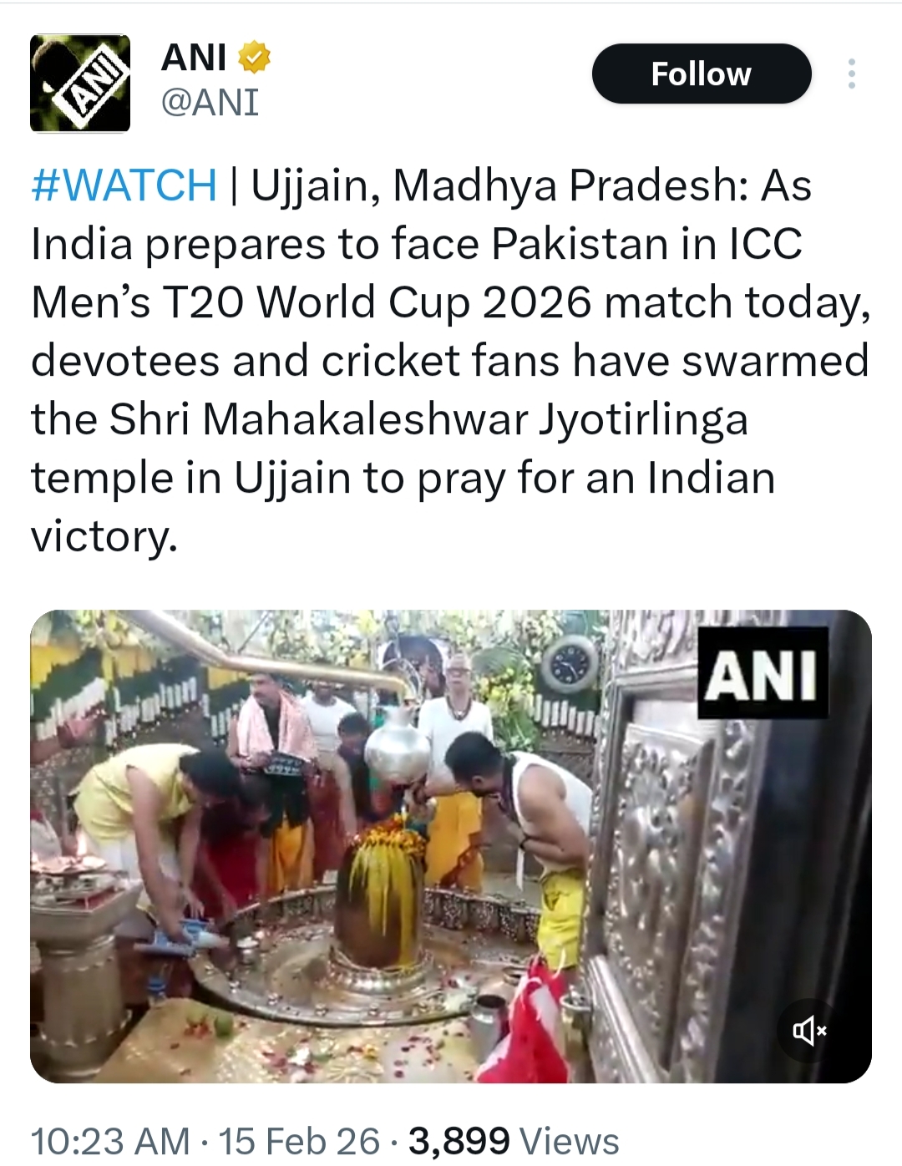
Task: Click "Shri Mahakaleshwar Jyotirlinga" in tweet text
Action: [428, 419]
